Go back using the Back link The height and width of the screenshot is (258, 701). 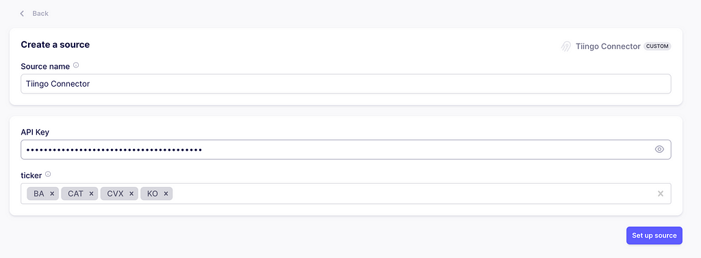coord(34,14)
